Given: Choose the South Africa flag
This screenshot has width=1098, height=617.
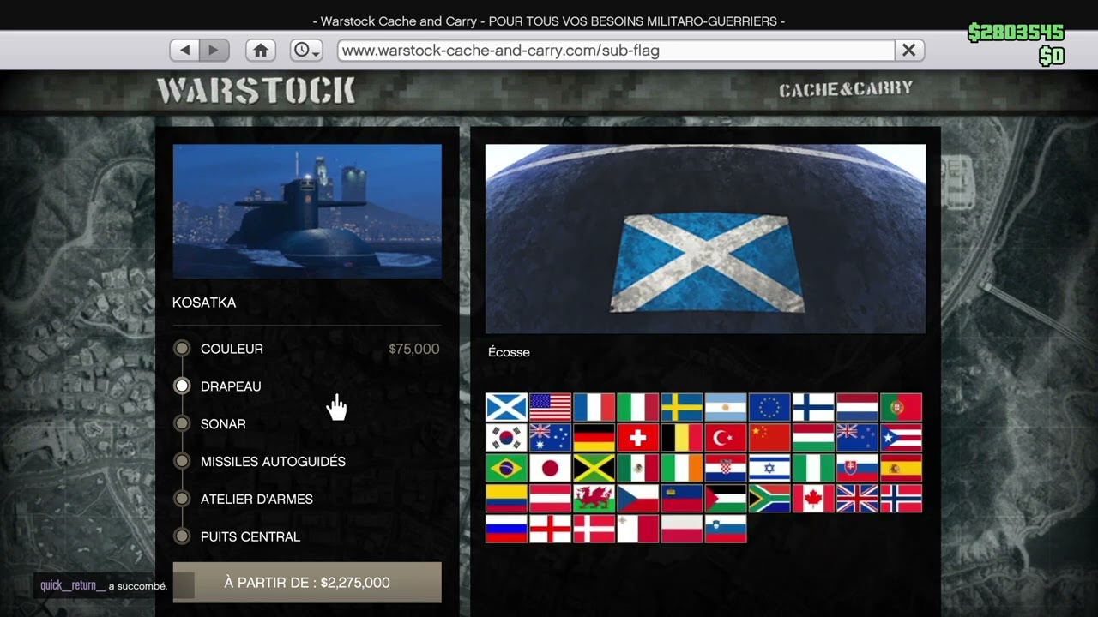Looking at the screenshot, I should (769, 499).
